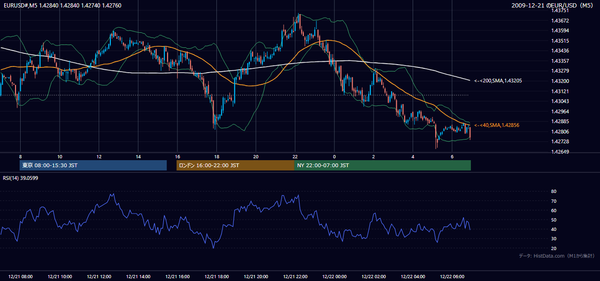Click the 12/21 16:00 time label

point(177,277)
